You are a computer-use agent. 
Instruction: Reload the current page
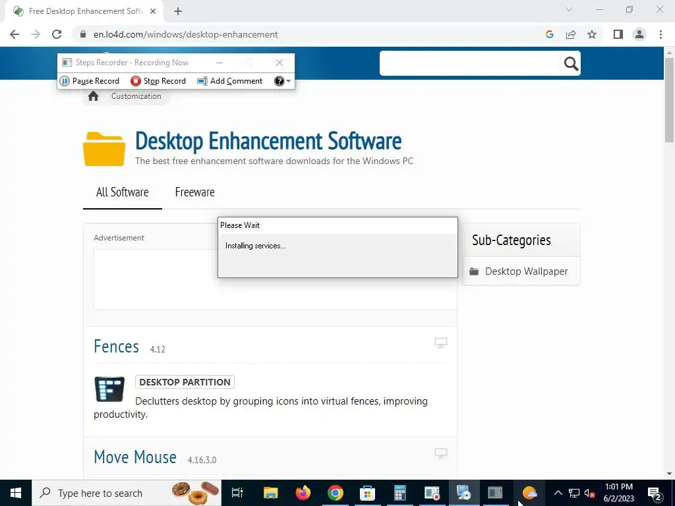(57, 34)
